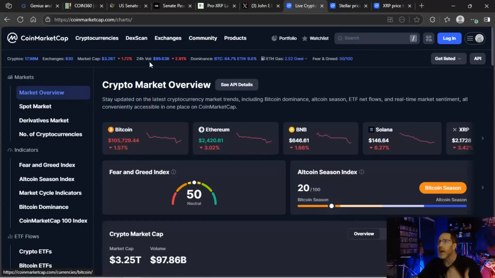The image size is (495, 278).
Task: Open the hamburger profile menu
Action: coord(475,38)
